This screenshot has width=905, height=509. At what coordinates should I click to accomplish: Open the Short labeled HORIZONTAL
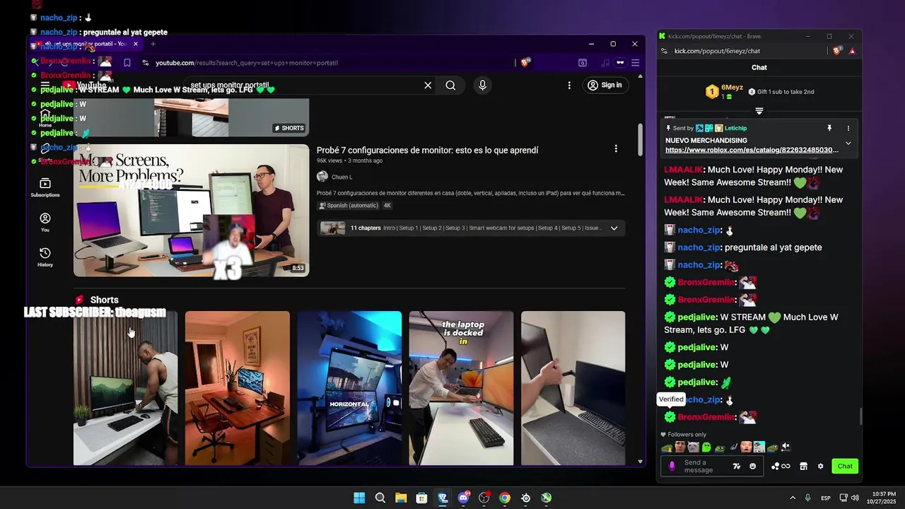(x=349, y=388)
